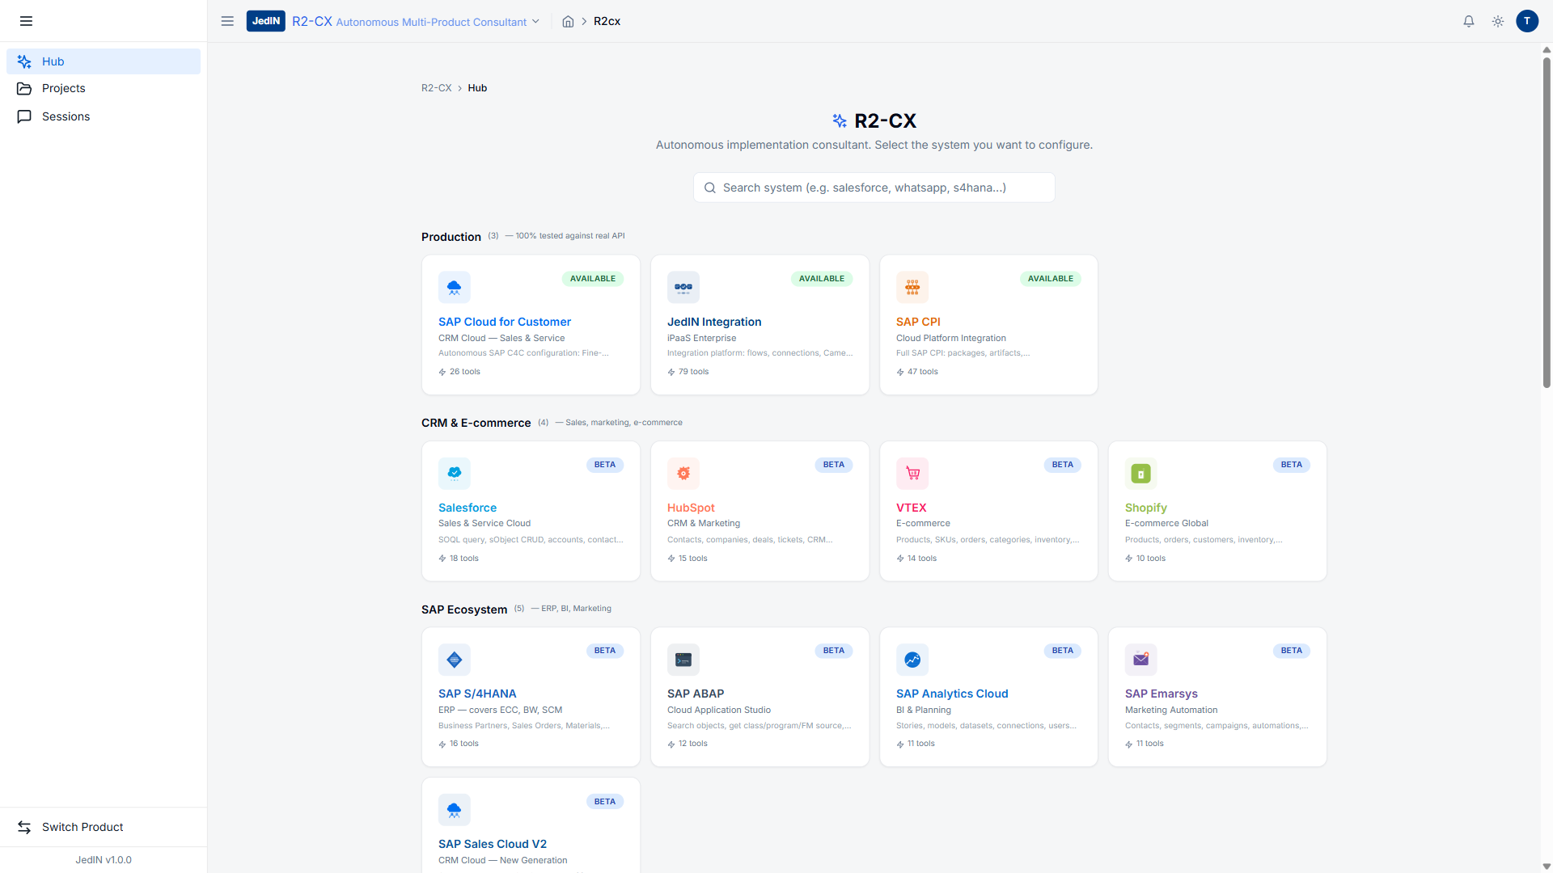Open the Projects sidebar item
The image size is (1553, 873).
[64, 88]
